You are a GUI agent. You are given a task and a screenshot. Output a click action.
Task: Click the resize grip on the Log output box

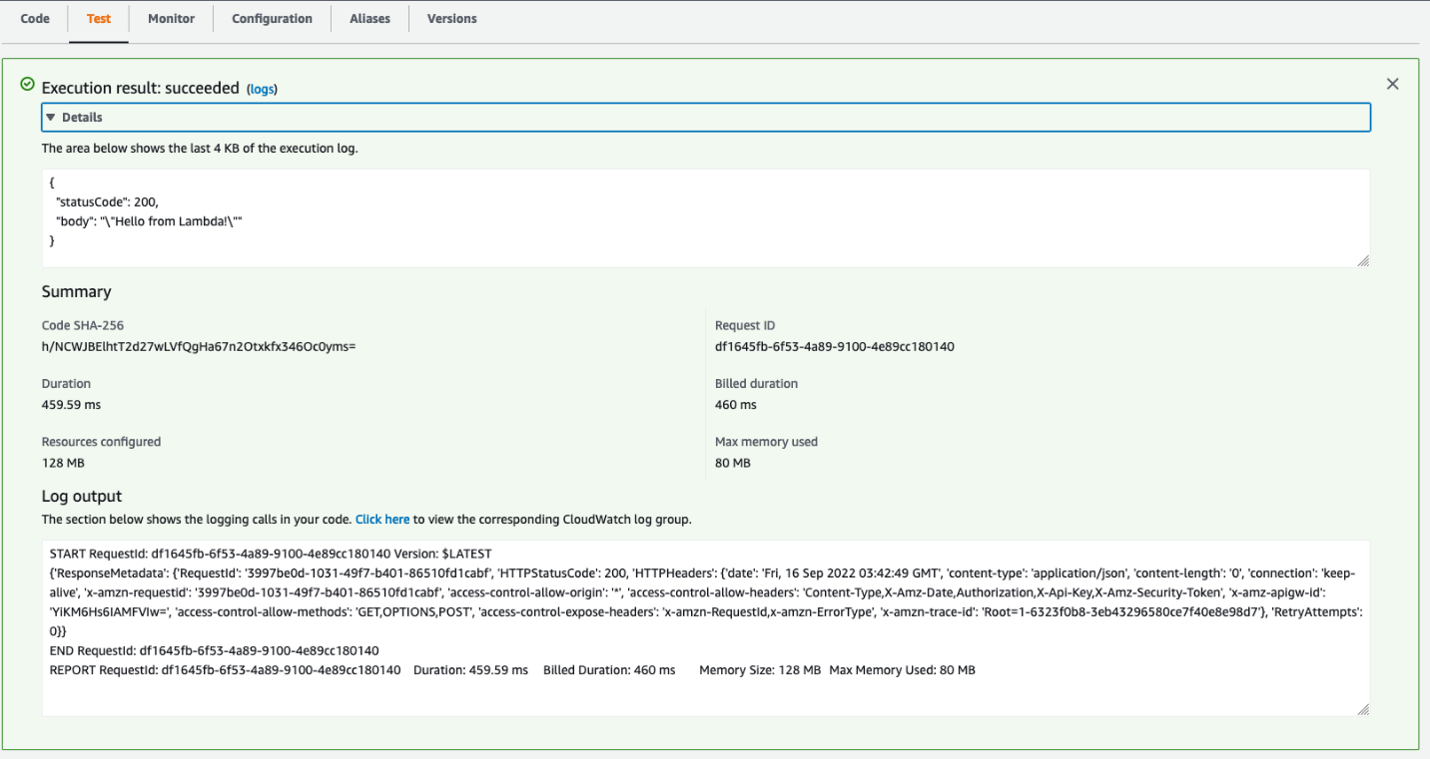coord(1362,708)
